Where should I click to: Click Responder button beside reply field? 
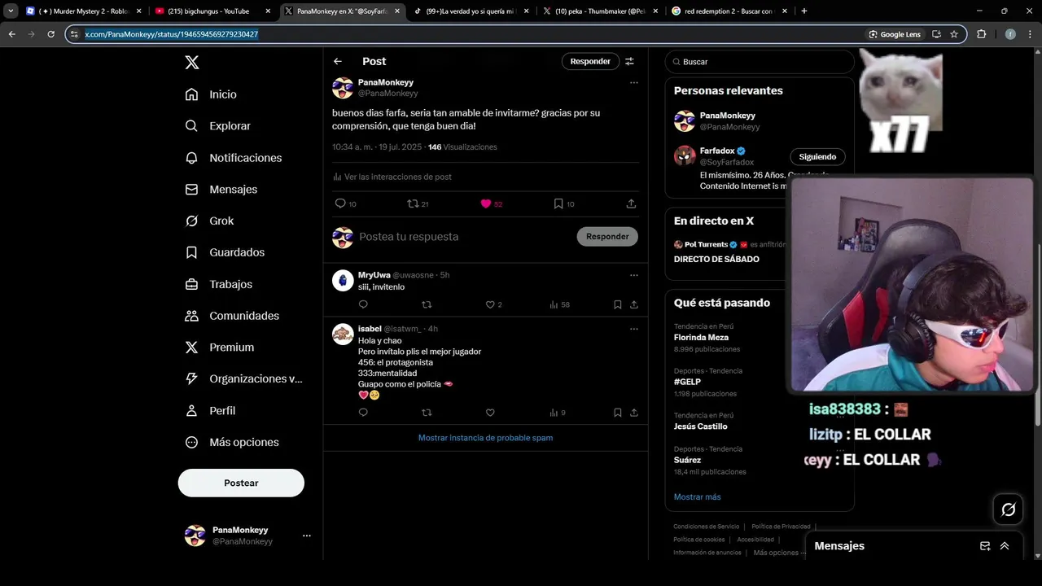pyautogui.click(x=607, y=236)
